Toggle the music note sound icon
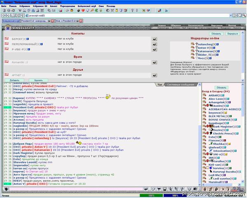 [x=182, y=189]
